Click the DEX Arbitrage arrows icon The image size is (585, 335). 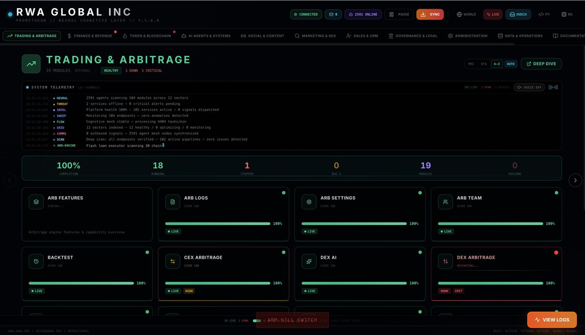click(446, 261)
